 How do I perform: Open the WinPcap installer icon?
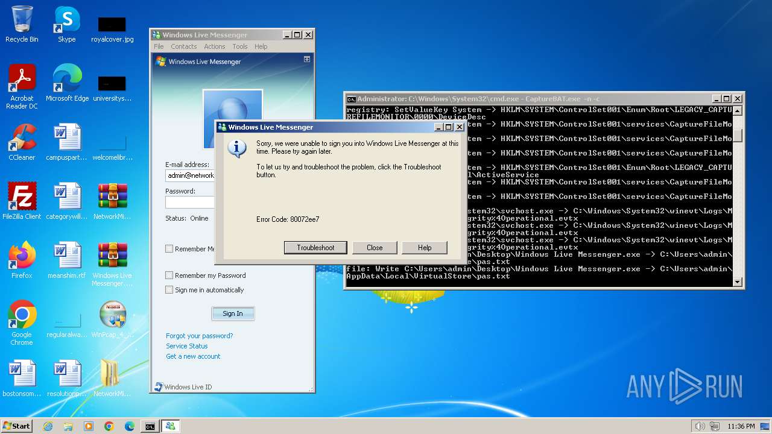[112, 319]
